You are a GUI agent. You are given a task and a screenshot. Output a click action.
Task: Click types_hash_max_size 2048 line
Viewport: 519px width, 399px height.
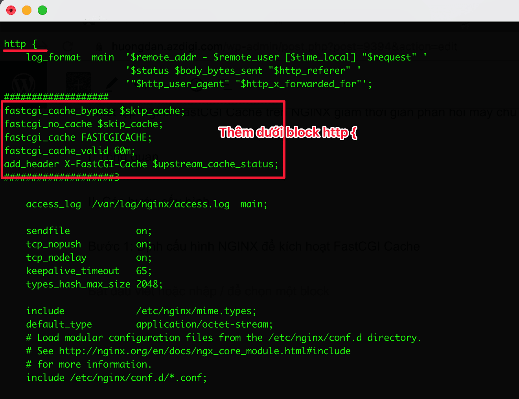[94, 284]
